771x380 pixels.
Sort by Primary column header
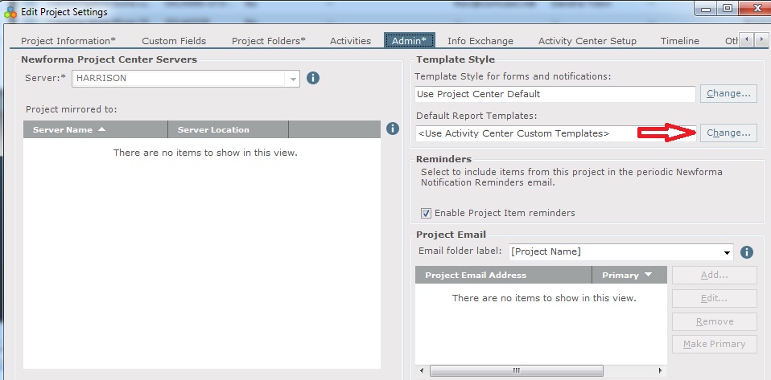629,275
